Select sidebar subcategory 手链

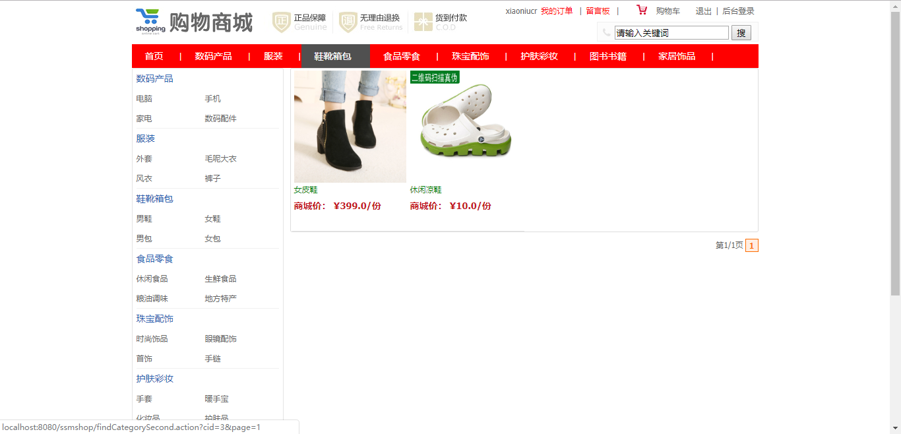pyautogui.click(x=212, y=359)
